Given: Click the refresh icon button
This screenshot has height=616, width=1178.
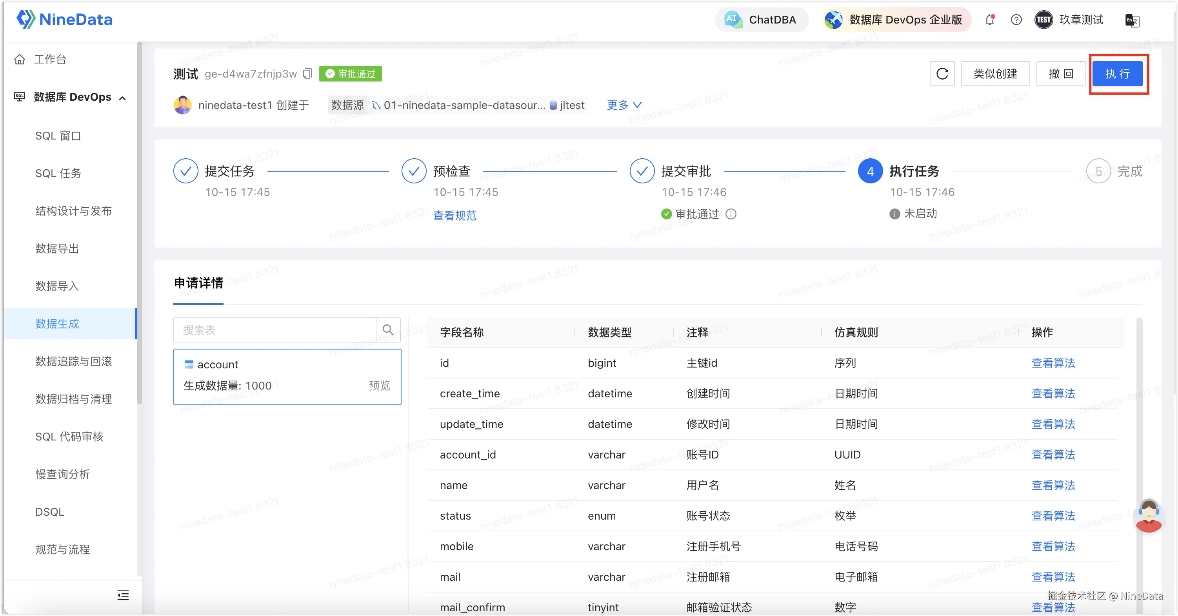Looking at the screenshot, I should 942,74.
